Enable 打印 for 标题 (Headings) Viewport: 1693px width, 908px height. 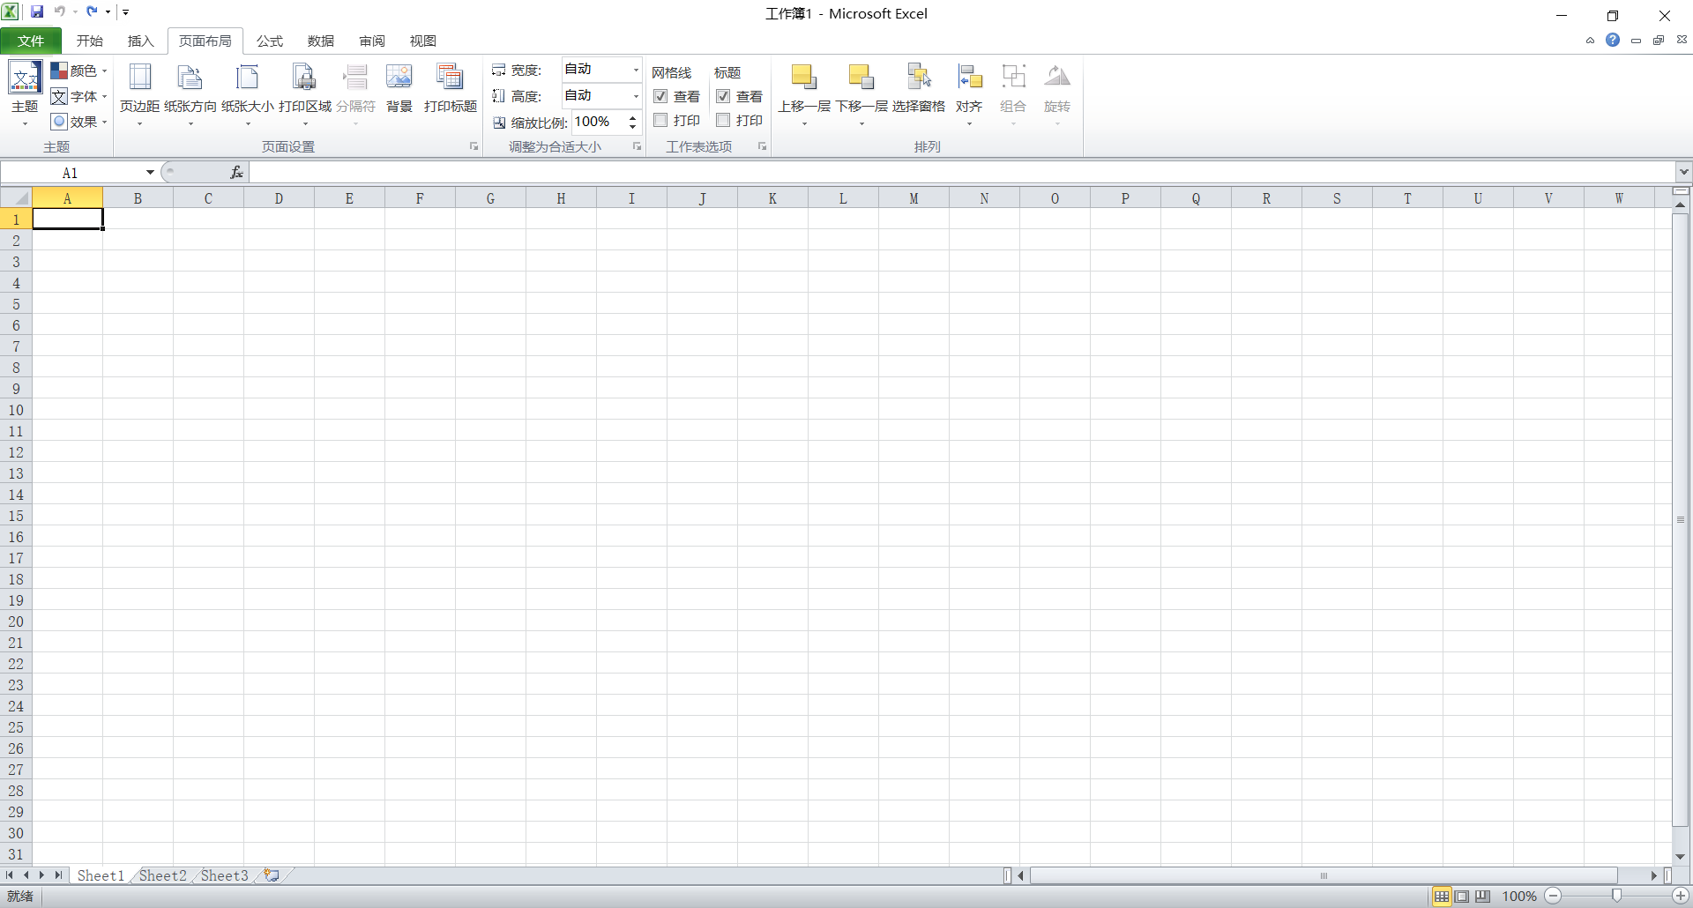tap(723, 121)
